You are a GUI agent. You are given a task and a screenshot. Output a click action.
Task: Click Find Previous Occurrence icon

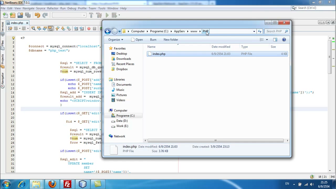click(x=39, y=28)
